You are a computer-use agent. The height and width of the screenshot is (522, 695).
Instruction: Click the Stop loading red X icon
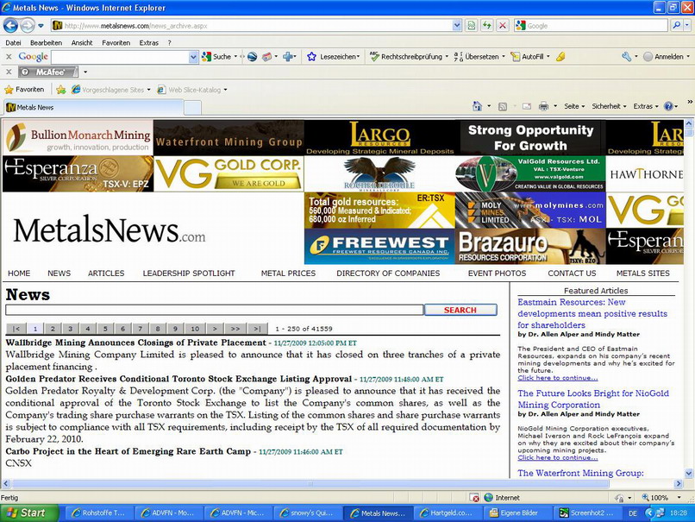(502, 26)
